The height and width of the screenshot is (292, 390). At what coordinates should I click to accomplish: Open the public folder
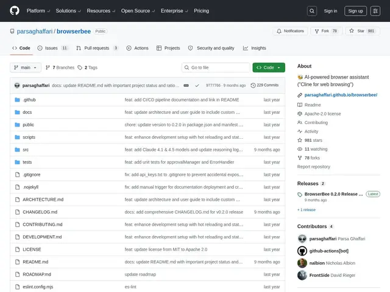29,125
